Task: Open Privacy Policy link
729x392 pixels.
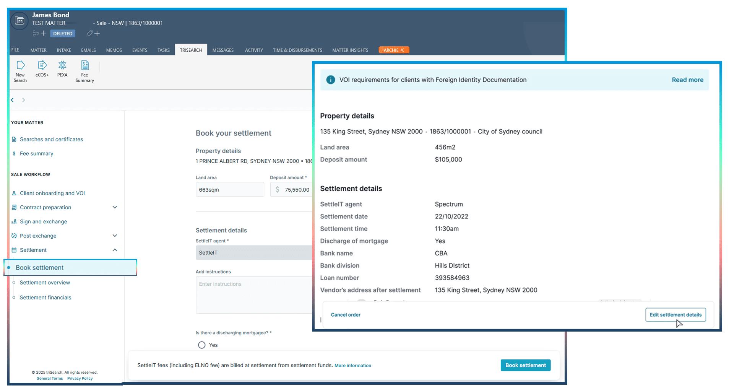Action: [80, 379]
